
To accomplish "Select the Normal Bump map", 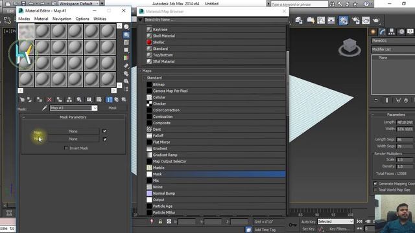I will pyautogui.click(x=216, y=194).
